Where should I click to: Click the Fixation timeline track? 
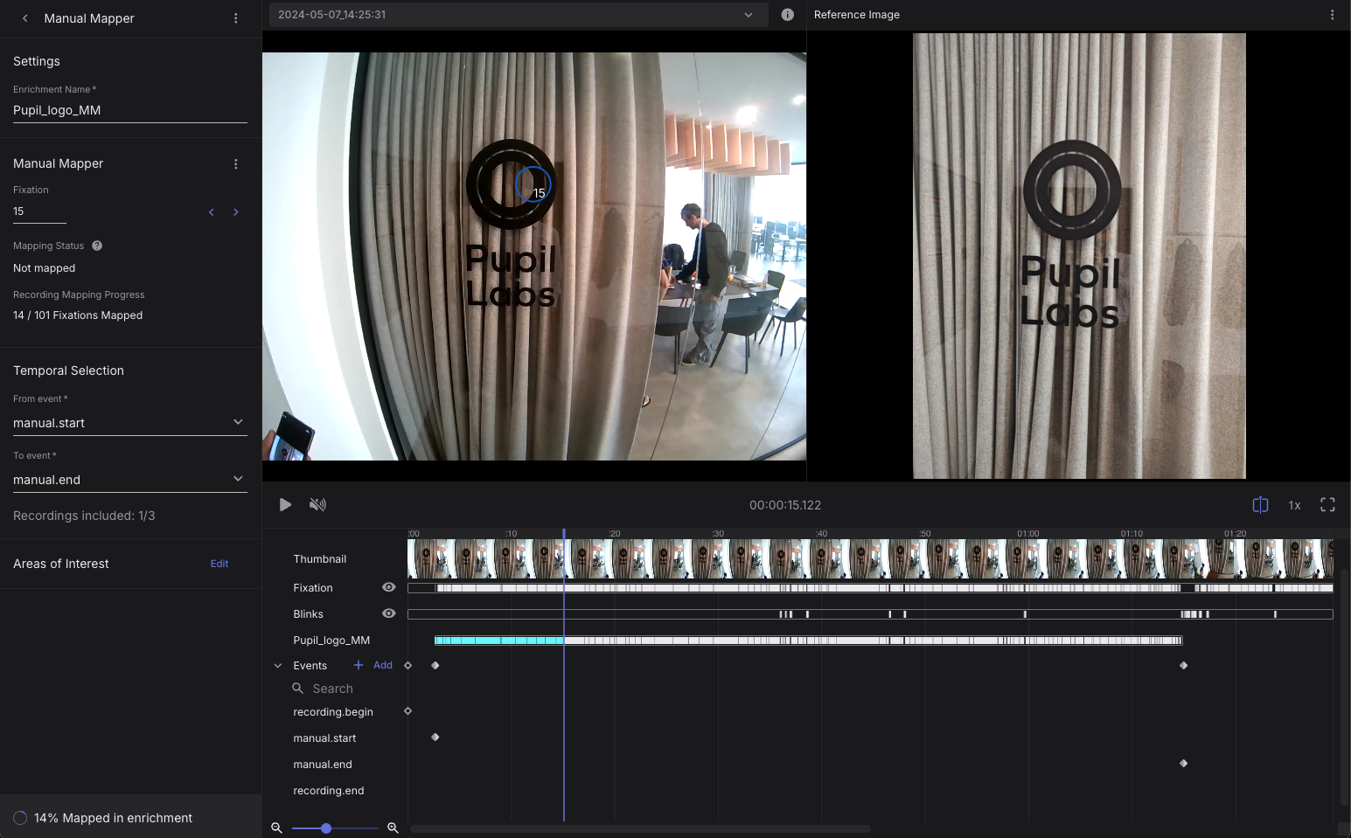870,588
